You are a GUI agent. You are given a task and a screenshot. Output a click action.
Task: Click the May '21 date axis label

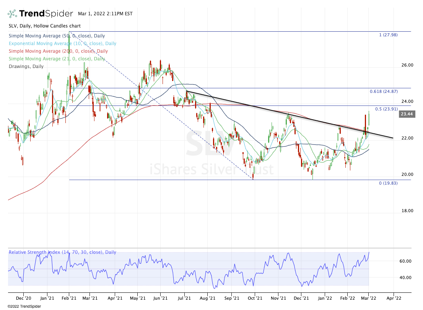138,298
